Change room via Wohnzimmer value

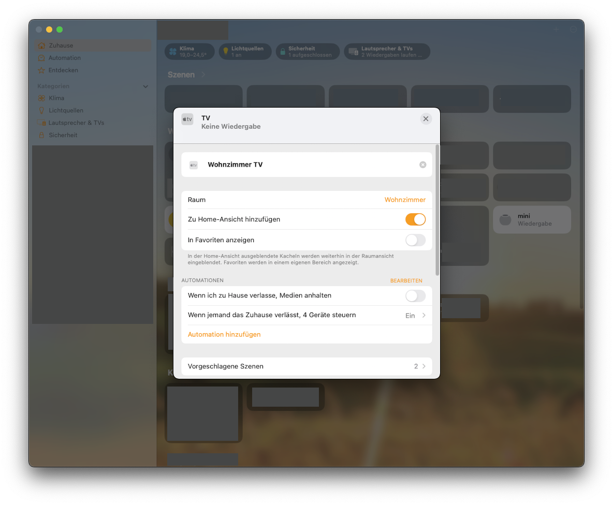(405, 200)
